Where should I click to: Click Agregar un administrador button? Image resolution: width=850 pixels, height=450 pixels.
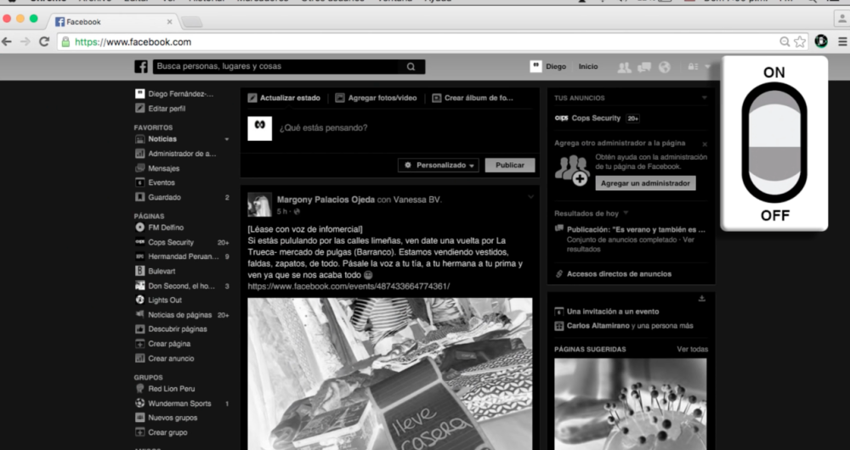click(x=645, y=183)
